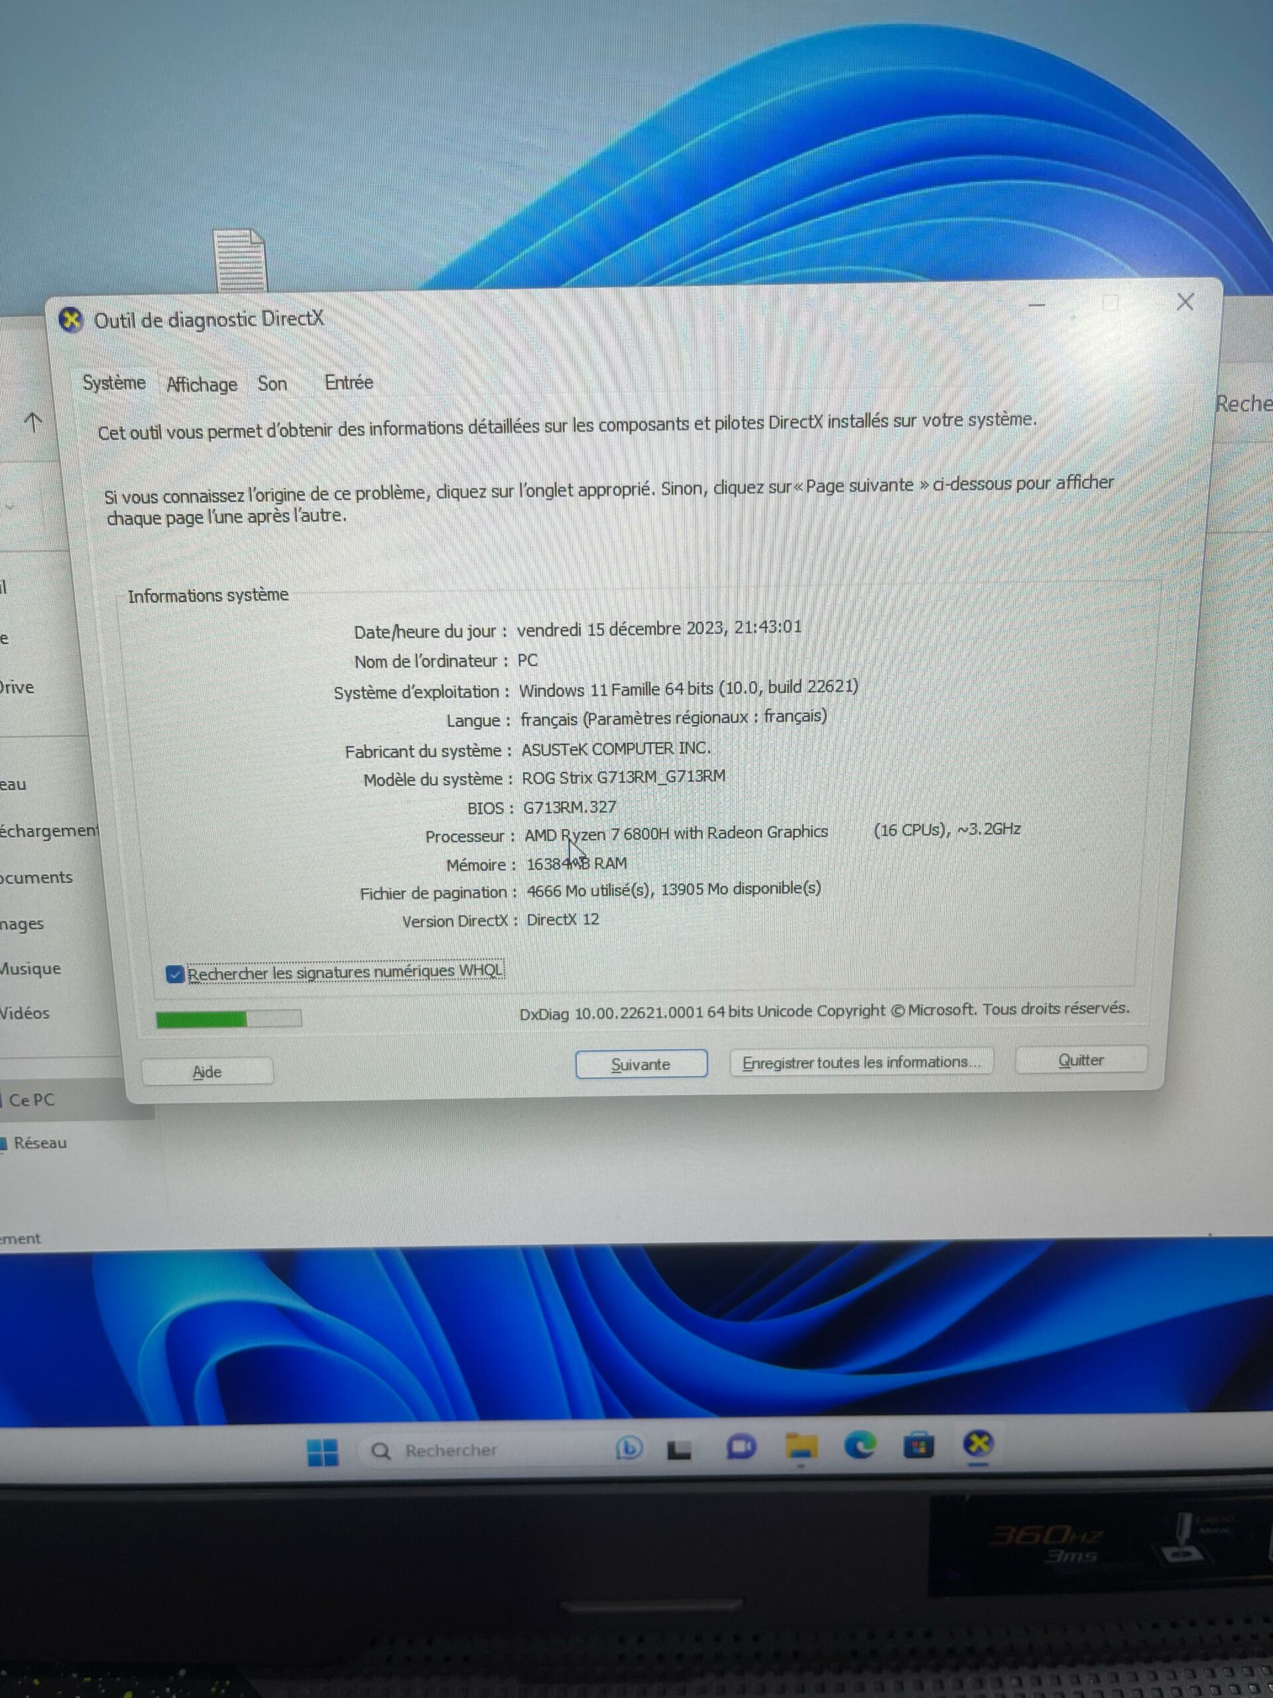Click the up arrow in the Explorer window
The image size is (1273, 1698).
click(x=33, y=421)
